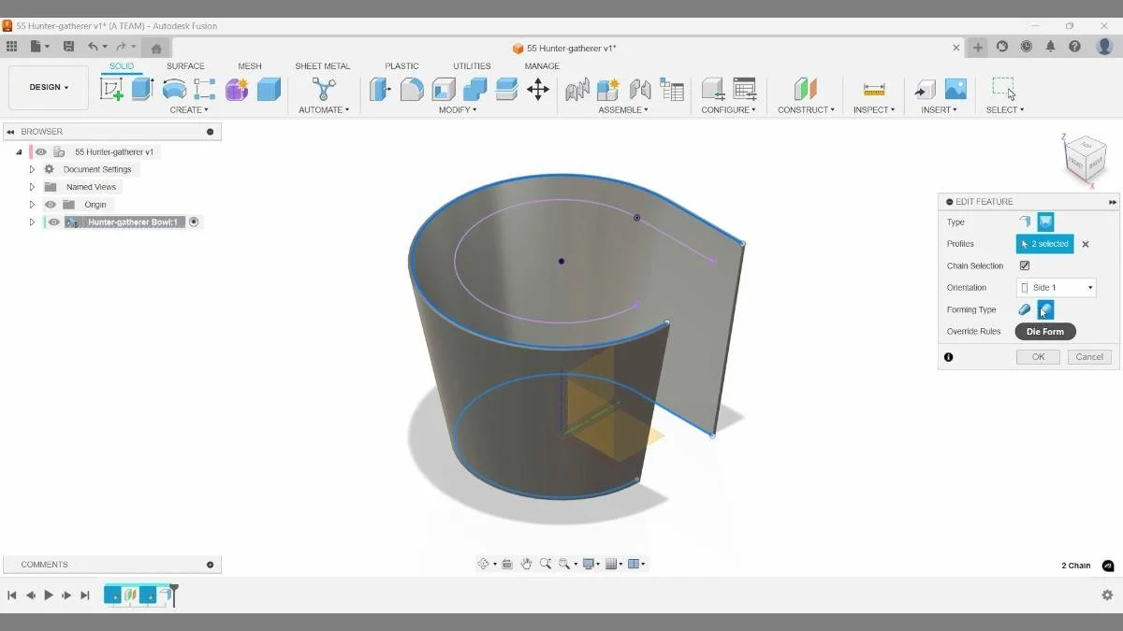Image resolution: width=1123 pixels, height=631 pixels.
Task: Switch to the Sheet Metal tab
Action: [x=322, y=65]
